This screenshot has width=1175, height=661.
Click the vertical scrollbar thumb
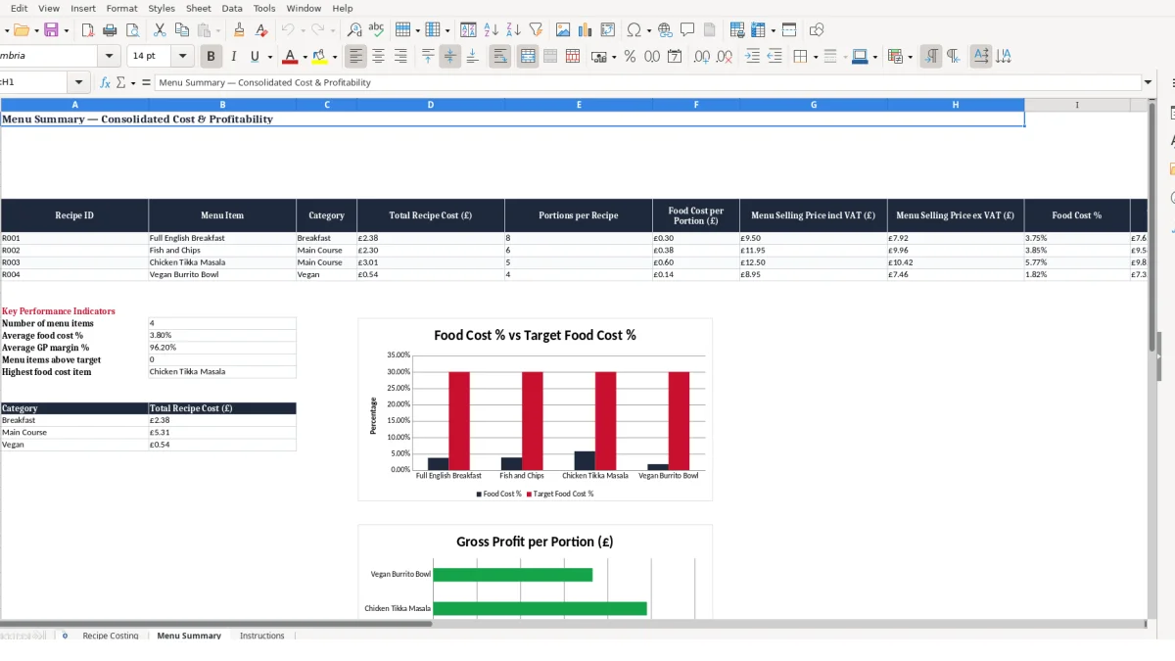point(1151,225)
